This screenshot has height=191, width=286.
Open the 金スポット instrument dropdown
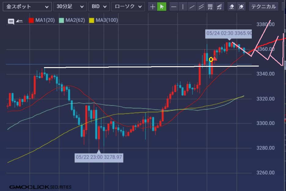click(x=27, y=7)
